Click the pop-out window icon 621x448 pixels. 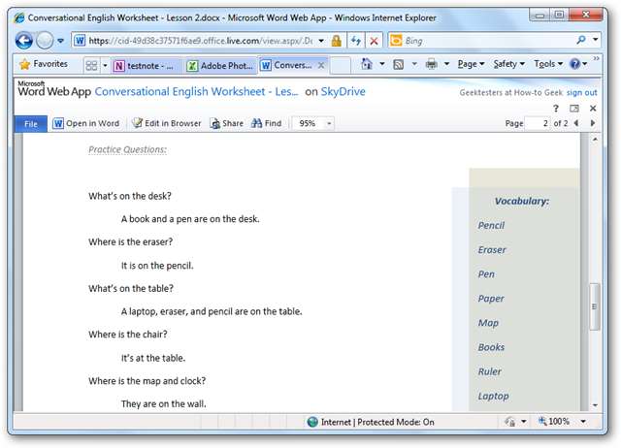click(574, 109)
